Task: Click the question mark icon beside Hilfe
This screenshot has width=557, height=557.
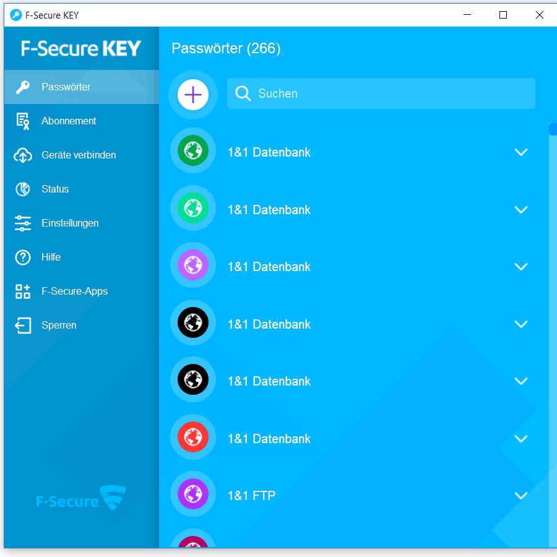Action: pos(23,257)
